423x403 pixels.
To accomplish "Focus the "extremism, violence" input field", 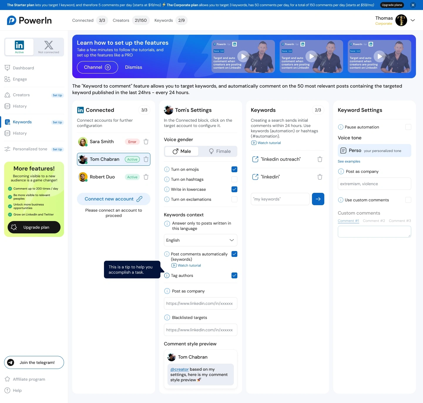I will (375, 184).
